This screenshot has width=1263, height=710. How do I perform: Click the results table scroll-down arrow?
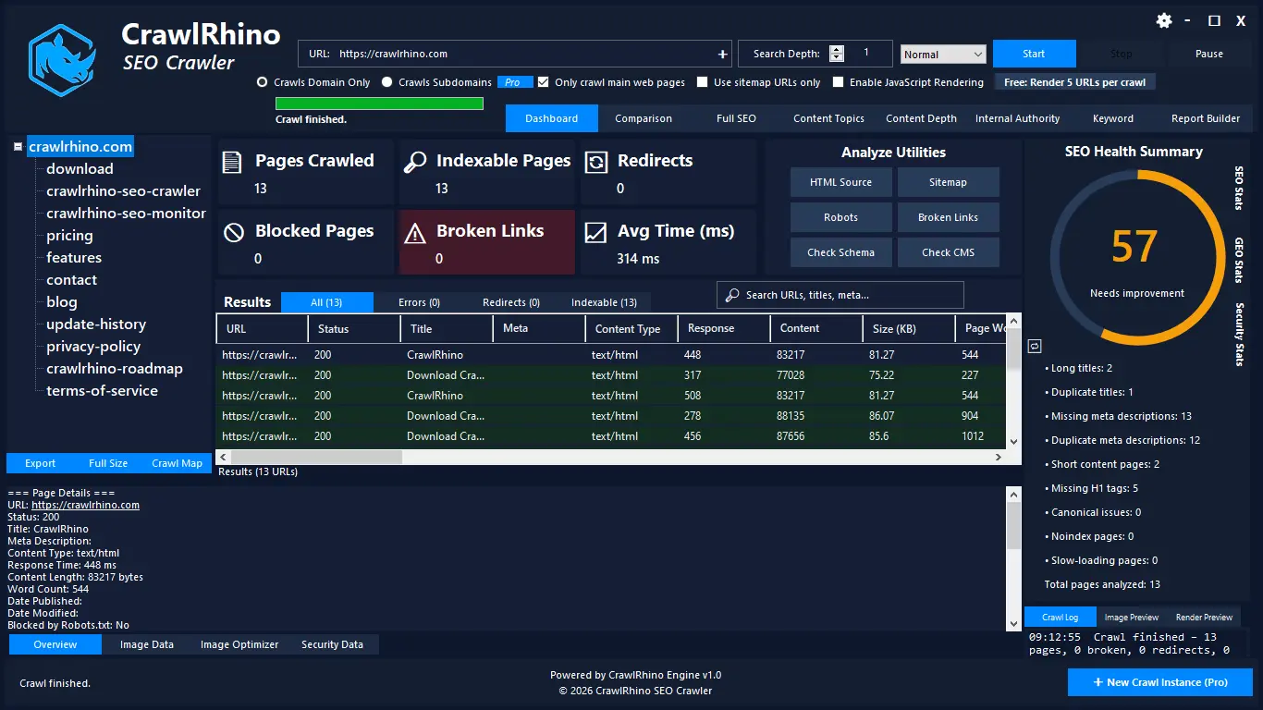click(x=1014, y=442)
